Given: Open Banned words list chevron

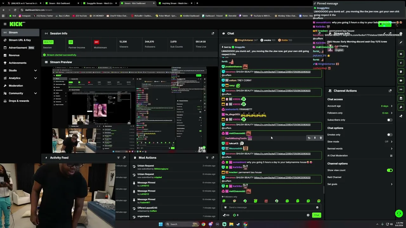Looking at the screenshot, I should [x=391, y=149].
